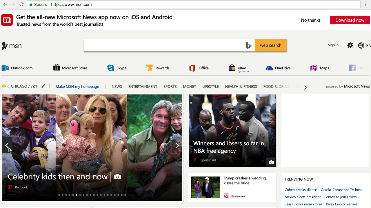Open settings with the gear icon
This screenshot has height=208, width=371.
pyautogui.click(x=350, y=45)
